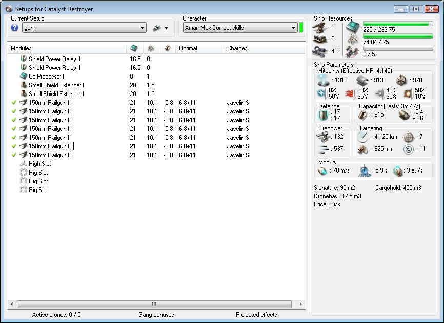Click the scan resolution icon showing 625 mm
The image size is (444, 323).
pos(362,149)
